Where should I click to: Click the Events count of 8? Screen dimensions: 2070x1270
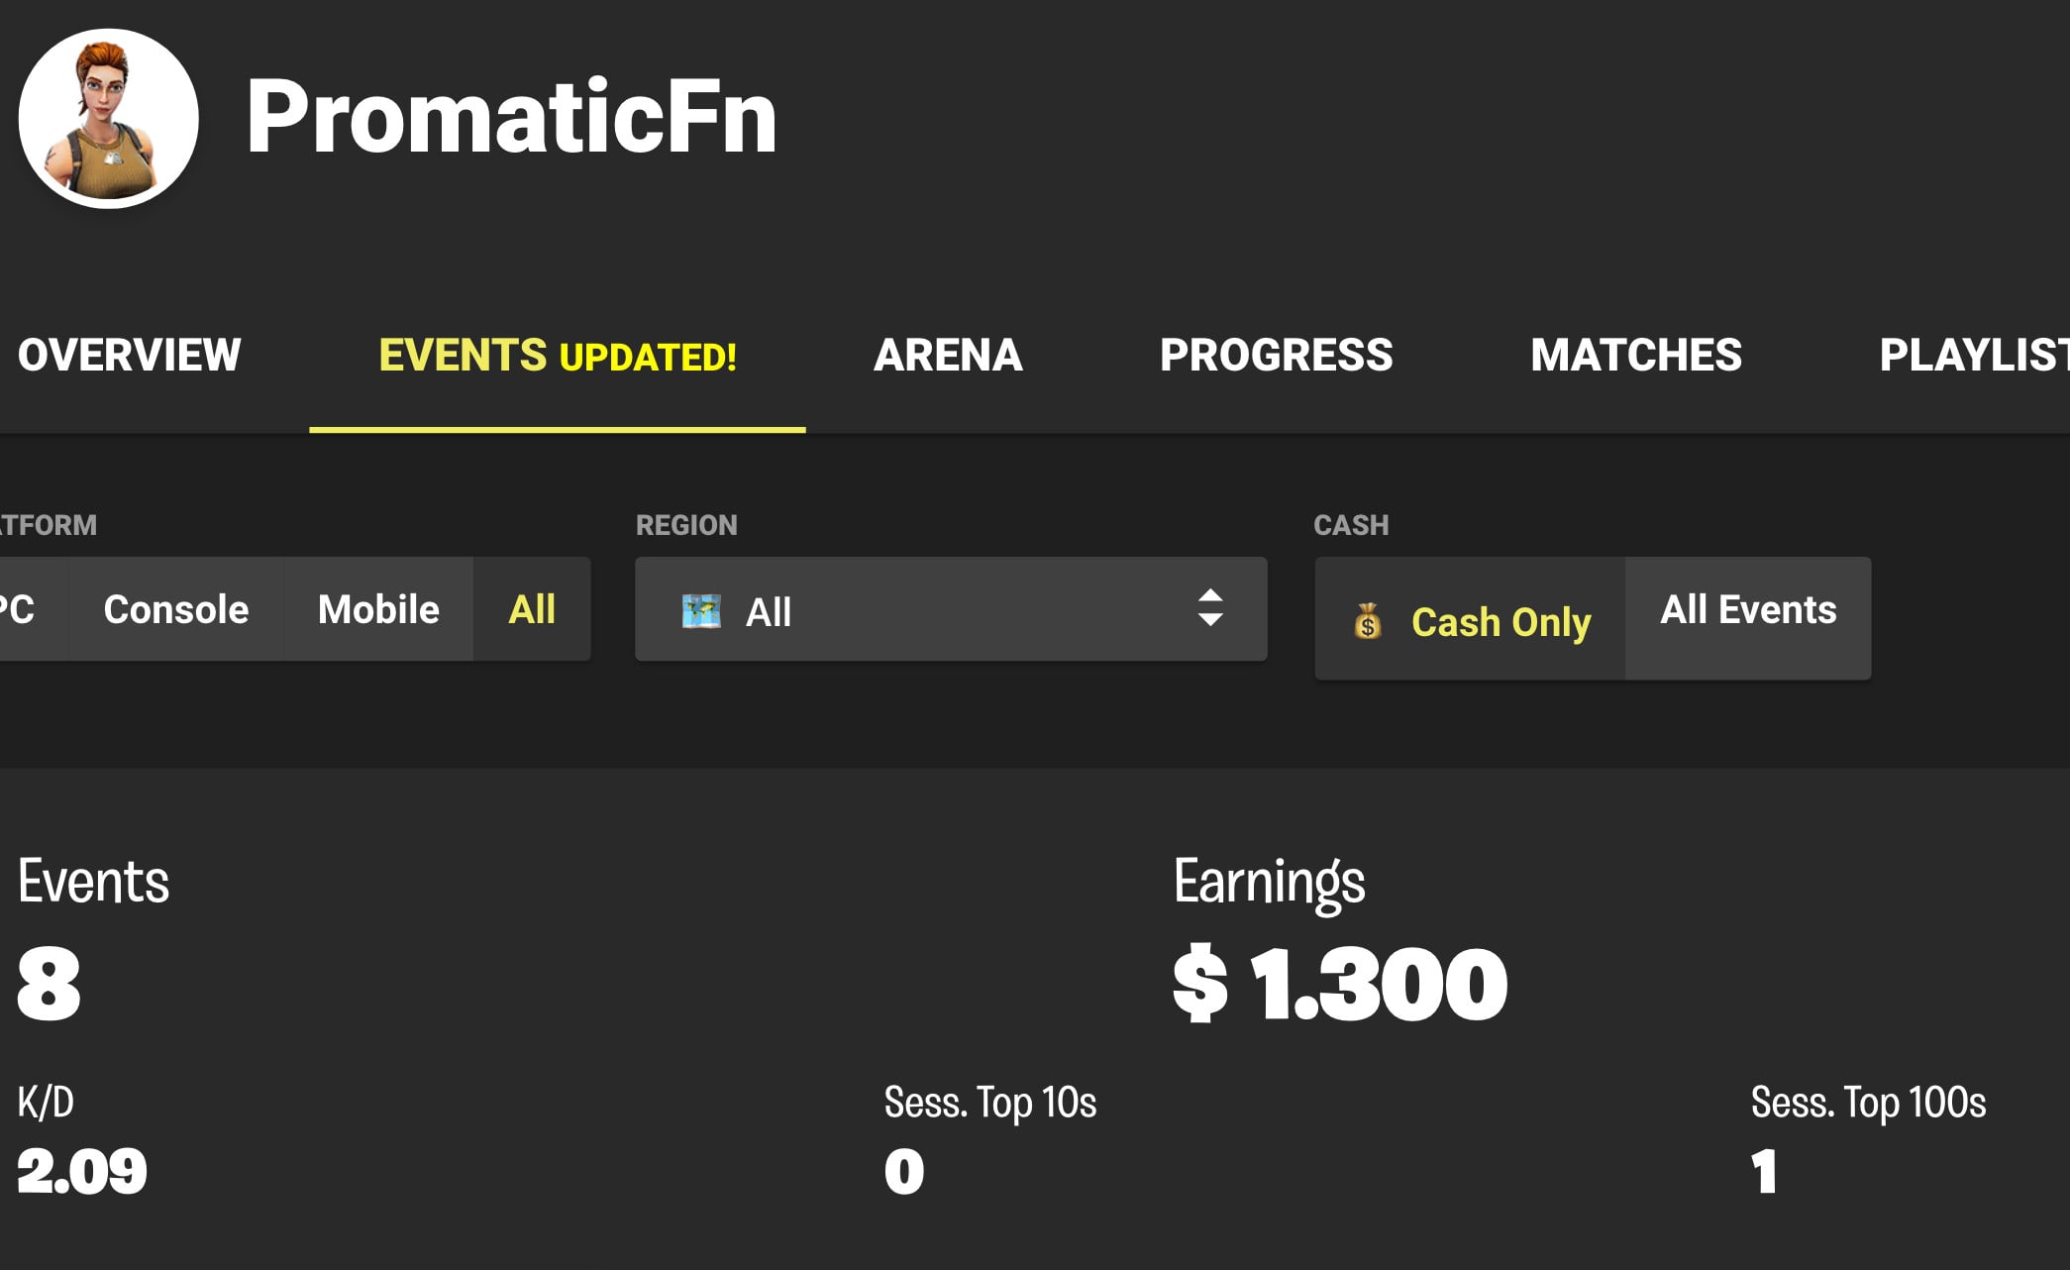coord(49,984)
